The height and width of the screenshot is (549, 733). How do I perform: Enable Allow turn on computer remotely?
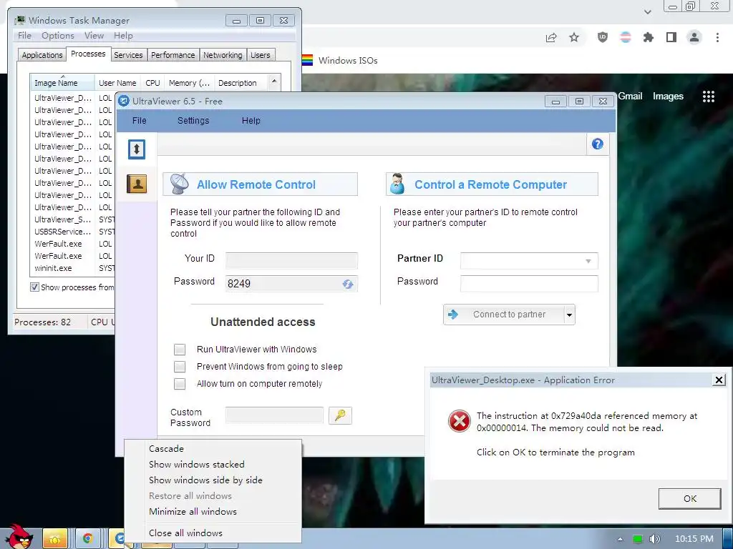[x=180, y=384]
